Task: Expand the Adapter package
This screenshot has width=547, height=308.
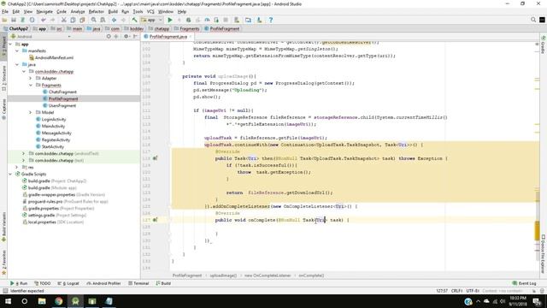Action: pos(31,78)
